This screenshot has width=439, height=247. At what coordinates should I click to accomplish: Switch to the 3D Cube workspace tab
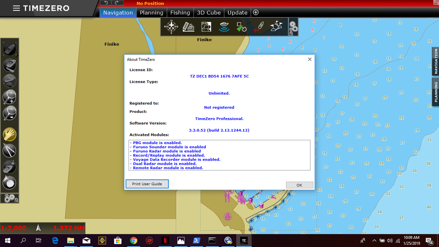point(209,13)
